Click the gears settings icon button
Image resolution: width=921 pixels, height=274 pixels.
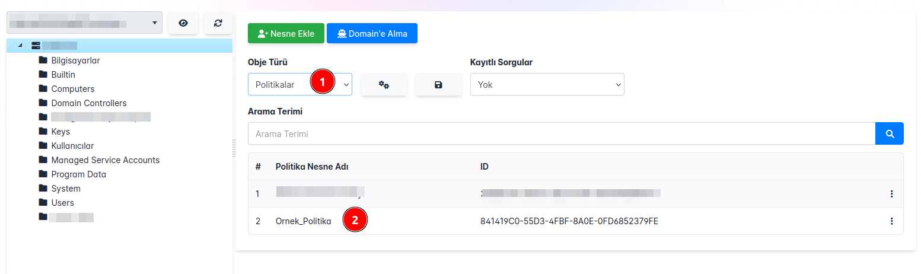point(384,85)
